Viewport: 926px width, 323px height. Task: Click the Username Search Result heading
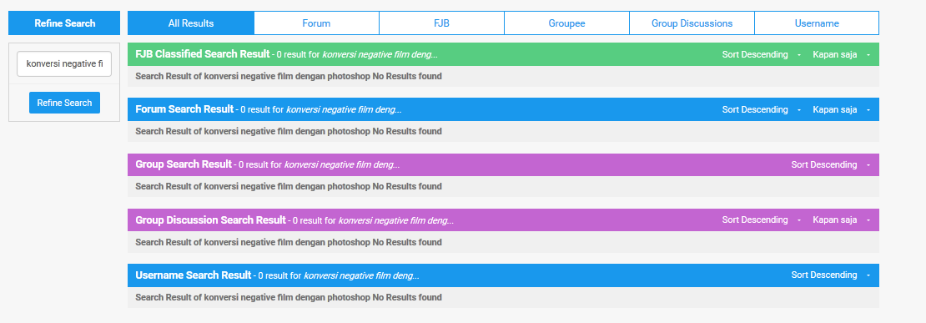coord(193,275)
